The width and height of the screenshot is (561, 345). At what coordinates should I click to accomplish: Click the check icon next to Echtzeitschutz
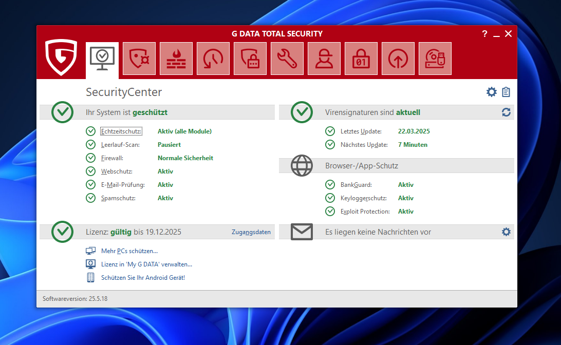90,131
